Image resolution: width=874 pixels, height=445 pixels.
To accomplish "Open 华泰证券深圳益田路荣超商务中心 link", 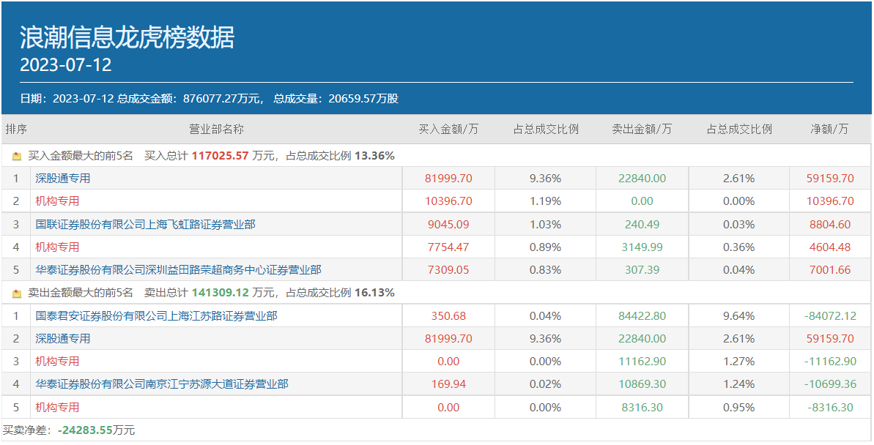I will 178,270.
